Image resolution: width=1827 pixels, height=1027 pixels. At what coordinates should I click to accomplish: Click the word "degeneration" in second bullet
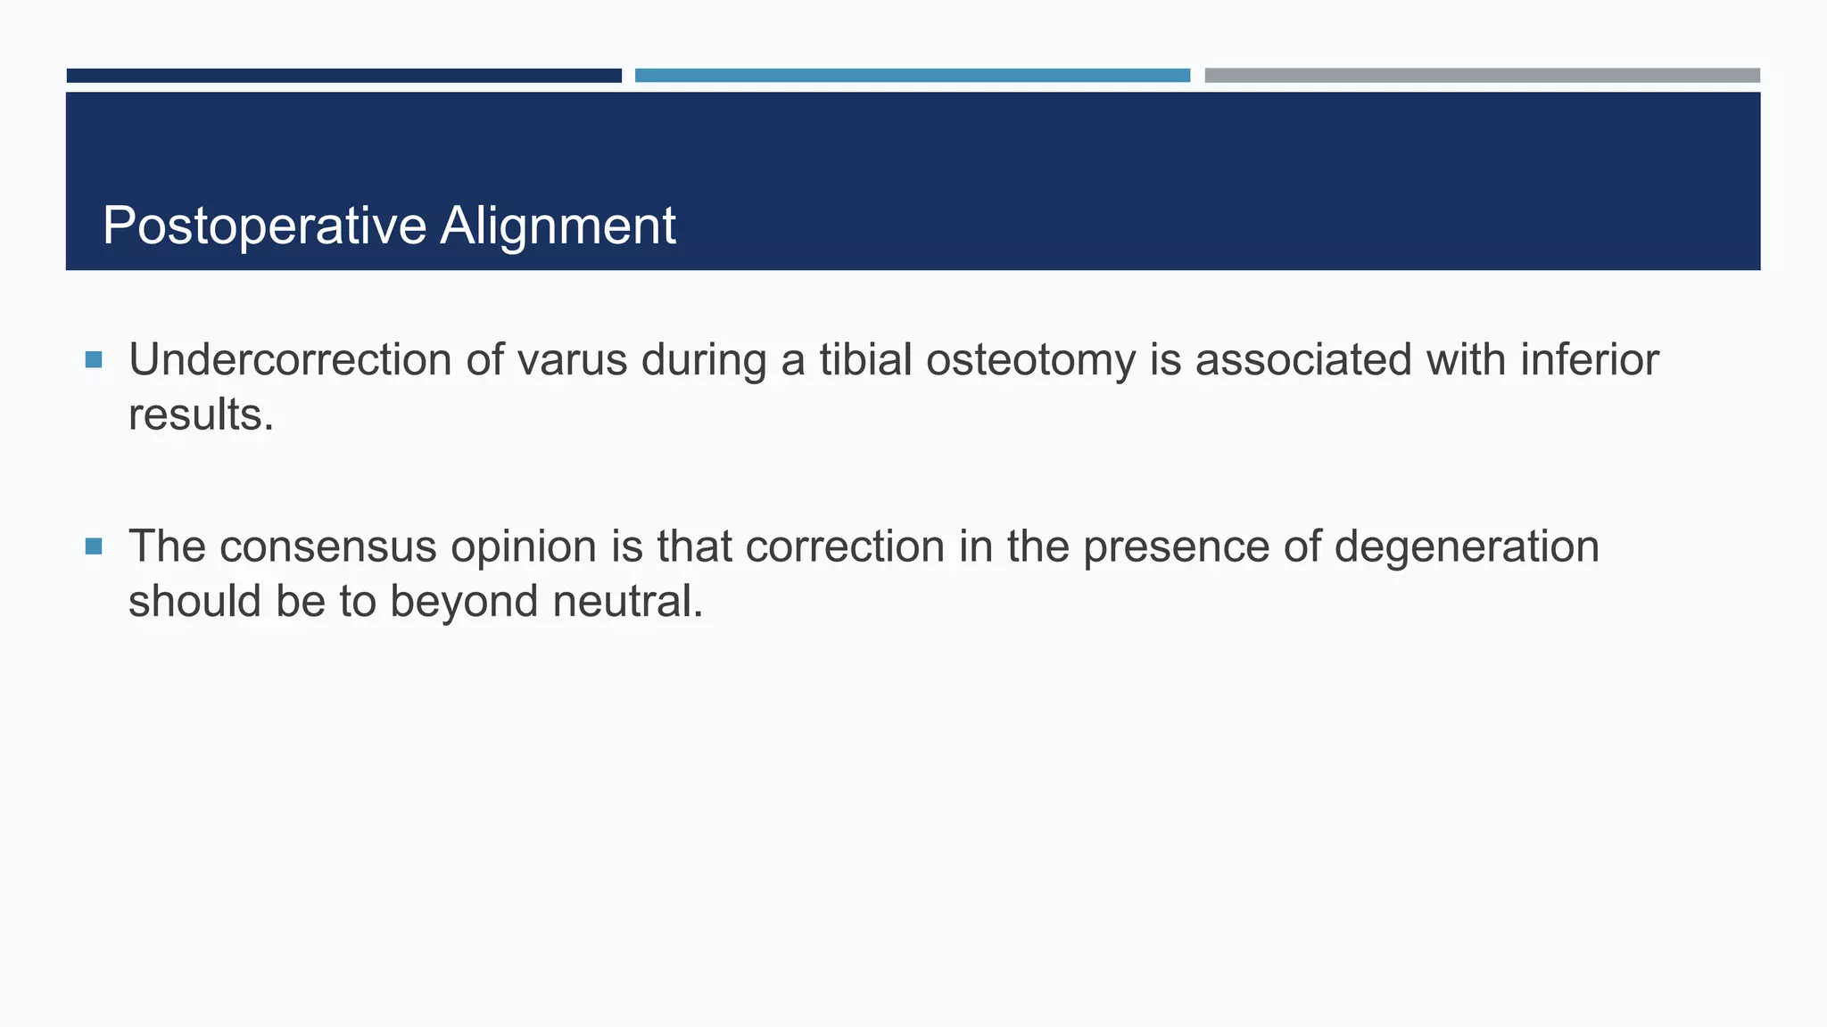tap(1467, 546)
